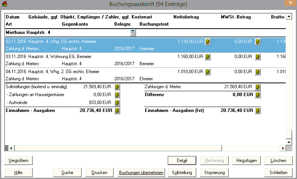Click coin icon next to 1.160,00 EUR Nettobetrag
The height and width of the screenshot is (179, 297).
(207, 57)
